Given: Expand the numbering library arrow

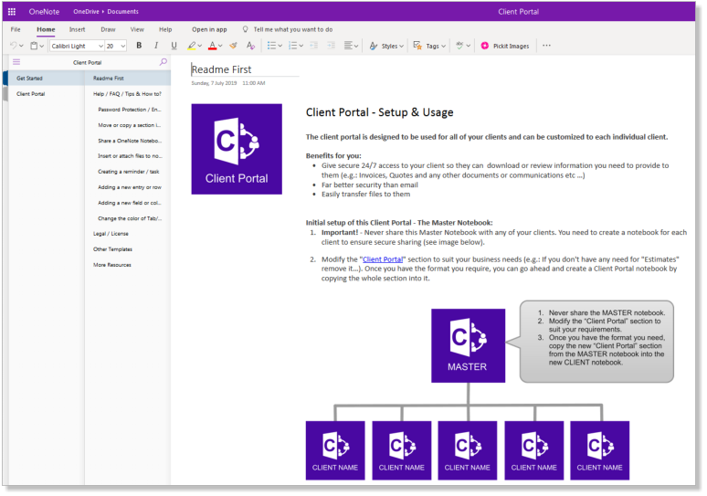Looking at the screenshot, I should tap(301, 46).
